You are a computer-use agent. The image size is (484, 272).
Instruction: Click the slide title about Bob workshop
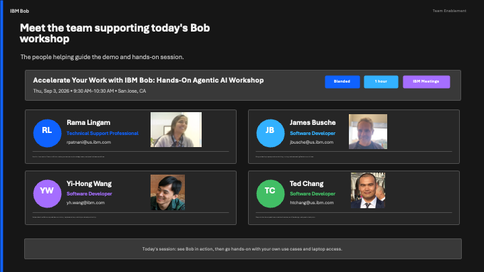click(115, 34)
